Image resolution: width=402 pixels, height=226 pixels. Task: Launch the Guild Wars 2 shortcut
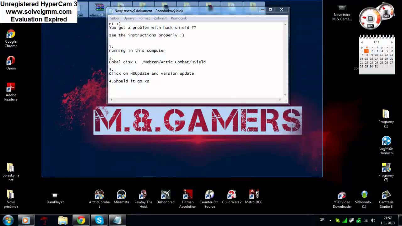[x=232, y=197]
